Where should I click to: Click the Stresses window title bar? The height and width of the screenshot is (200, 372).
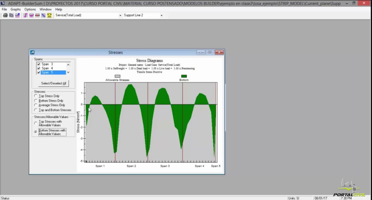116,52
